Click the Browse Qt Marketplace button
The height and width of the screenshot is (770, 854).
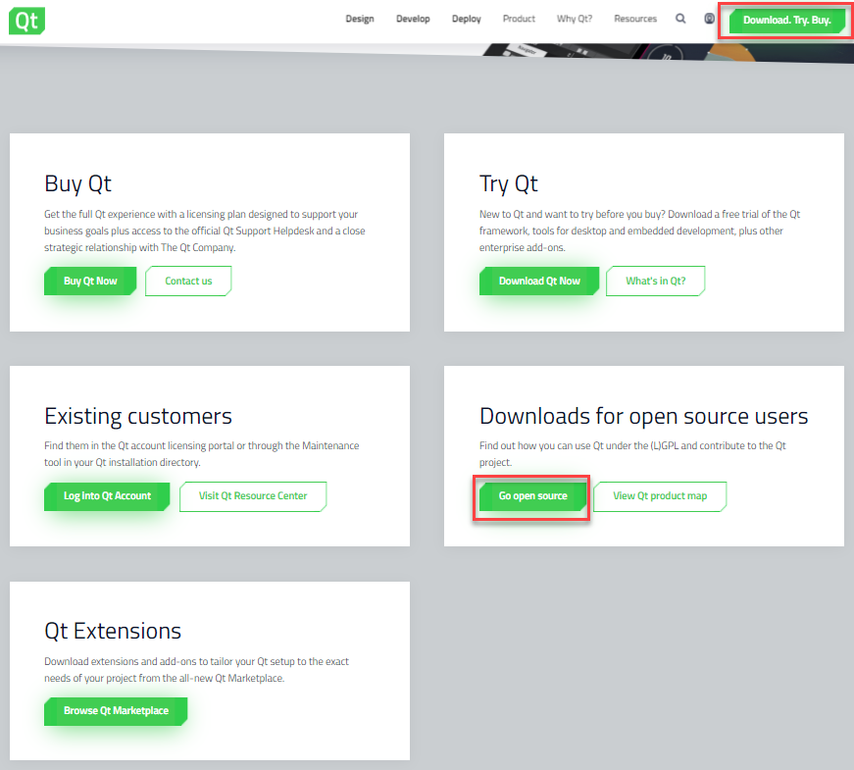click(116, 710)
